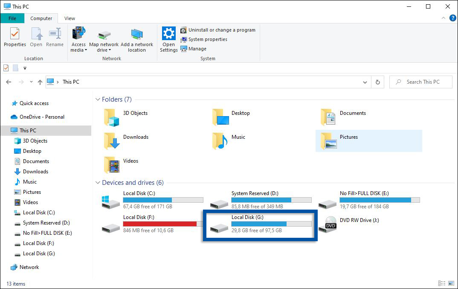Click Uninstall or change a program

218,30
